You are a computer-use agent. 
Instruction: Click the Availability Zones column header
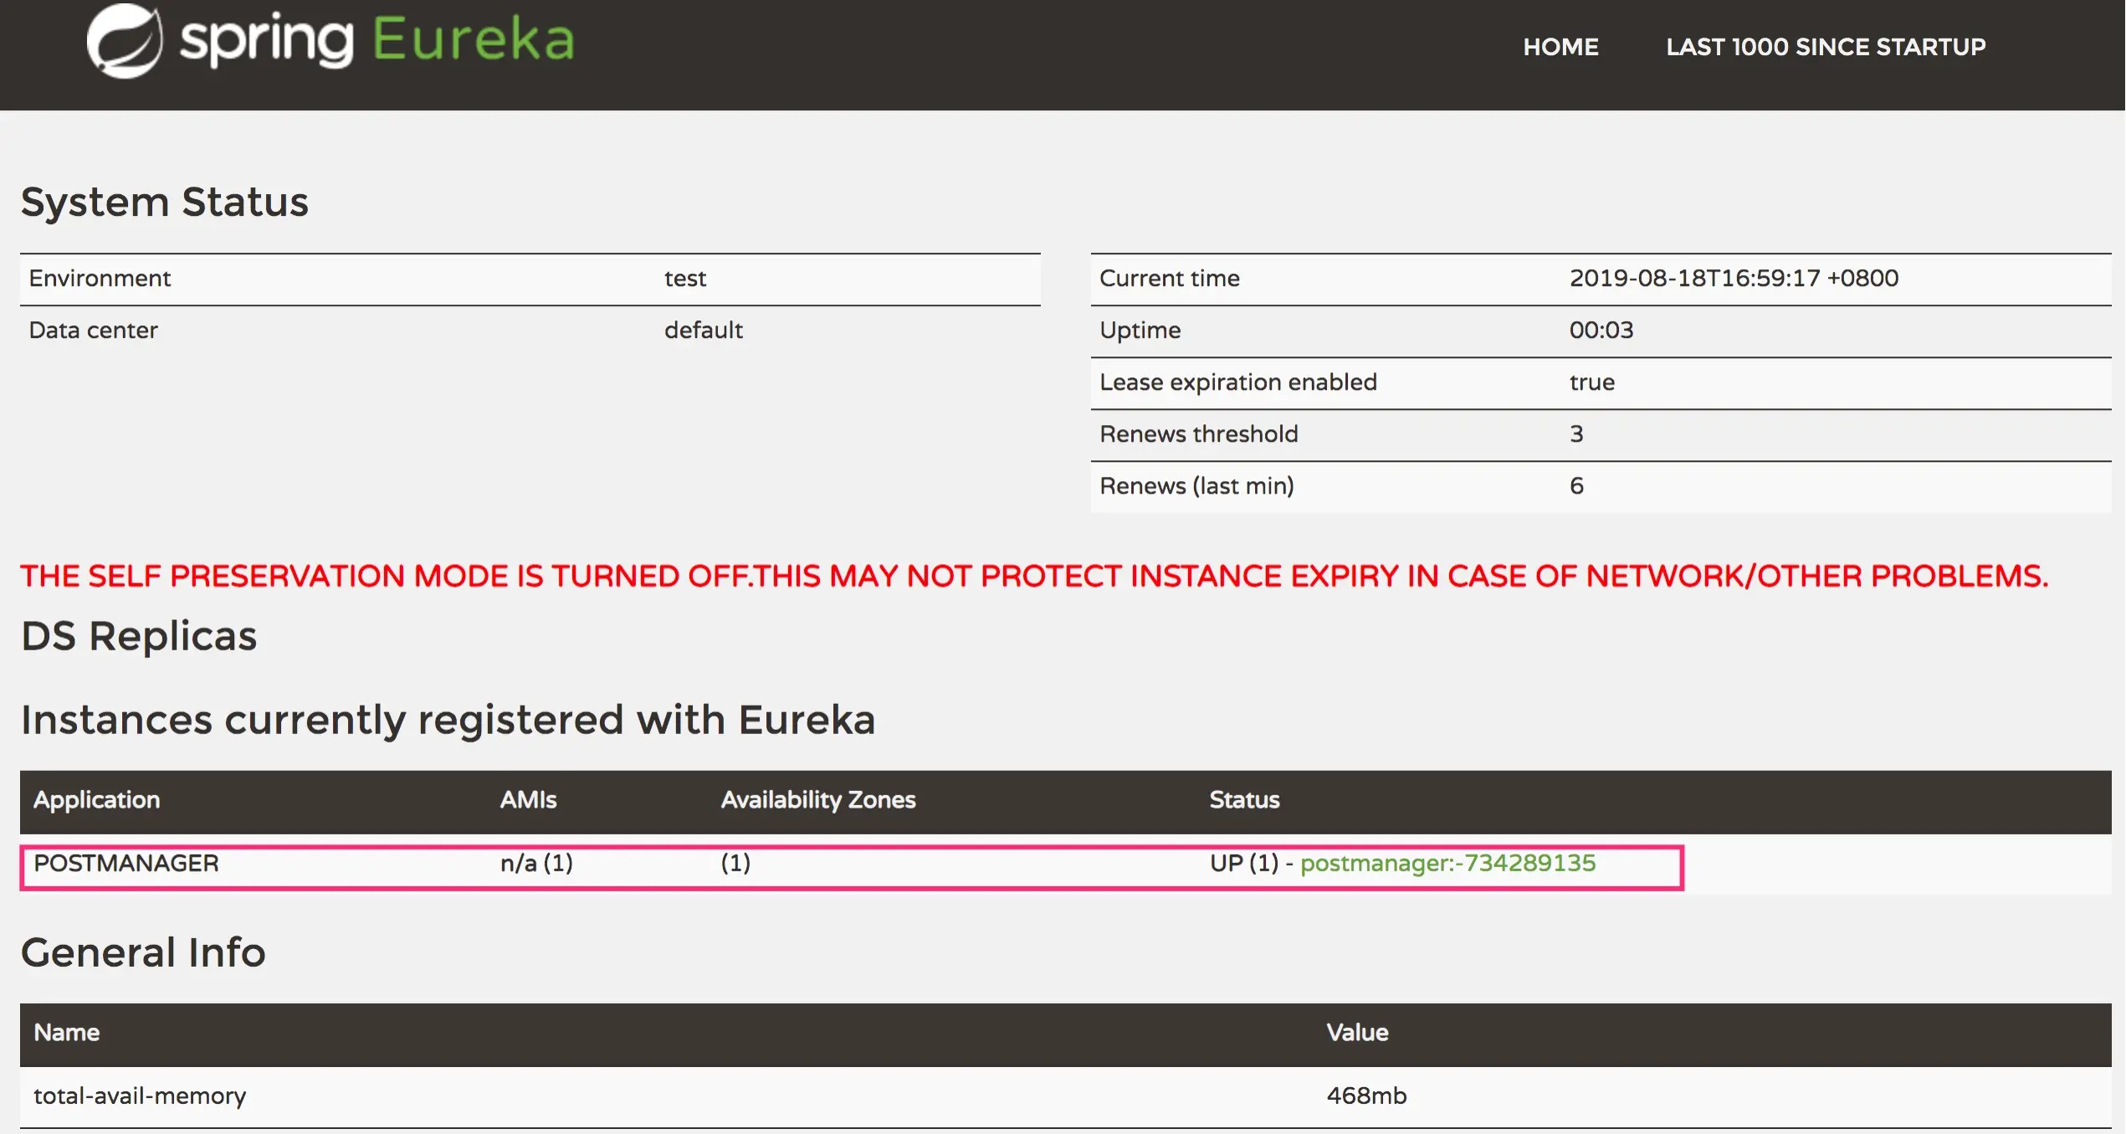coord(818,799)
